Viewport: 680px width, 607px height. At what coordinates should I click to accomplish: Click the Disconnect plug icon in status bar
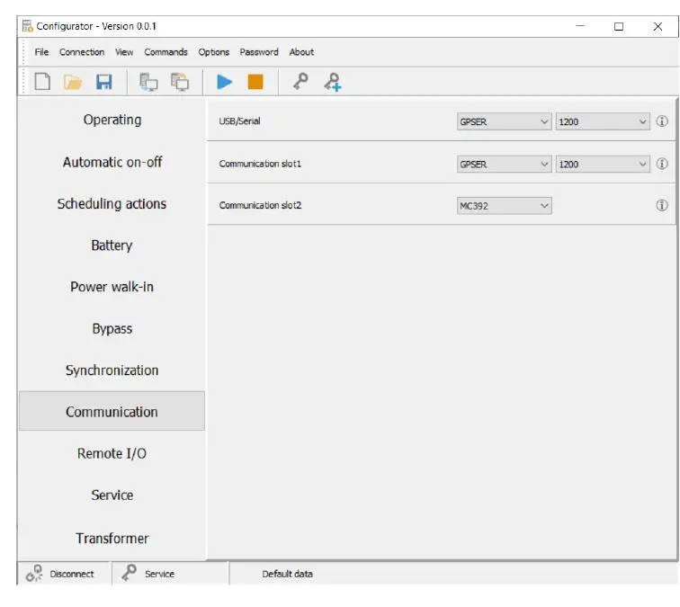pyautogui.click(x=34, y=573)
